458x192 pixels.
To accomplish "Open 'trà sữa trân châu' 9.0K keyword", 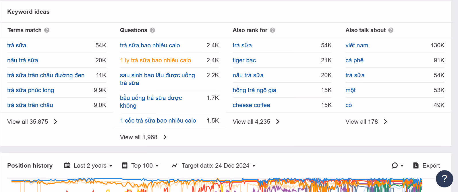I will [x=30, y=105].
